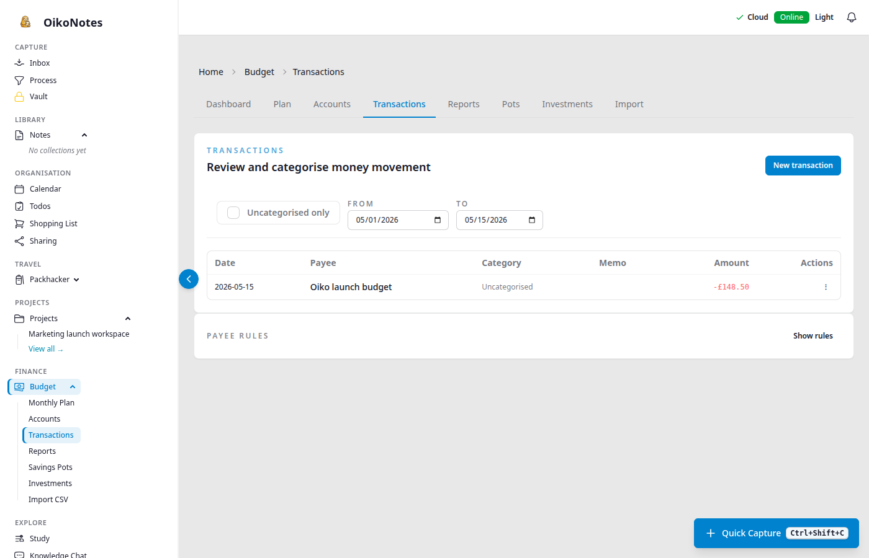The height and width of the screenshot is (558, 869).
Task: Click the Date column header
Action: (225, 263)
